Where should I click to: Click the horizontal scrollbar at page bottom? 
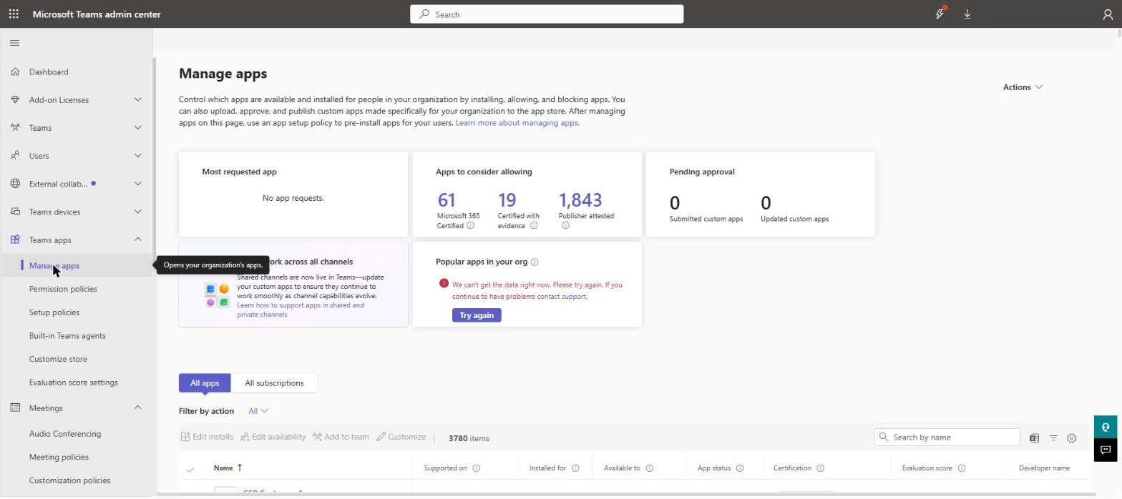pos(626,494)
